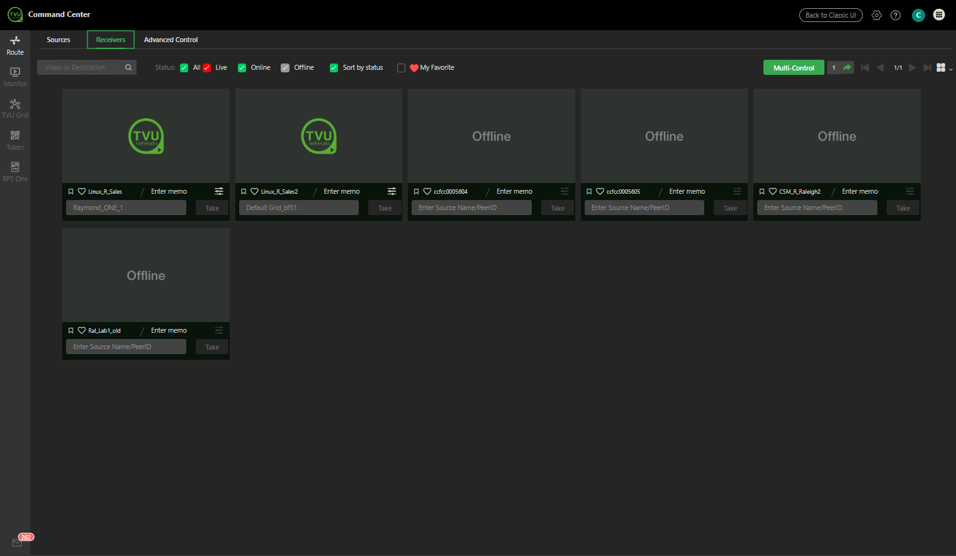This screenshot has width=956, height=556.
Task: Select the Linux_R_Sales2 video thumbnail
Action: coord(318,136)
